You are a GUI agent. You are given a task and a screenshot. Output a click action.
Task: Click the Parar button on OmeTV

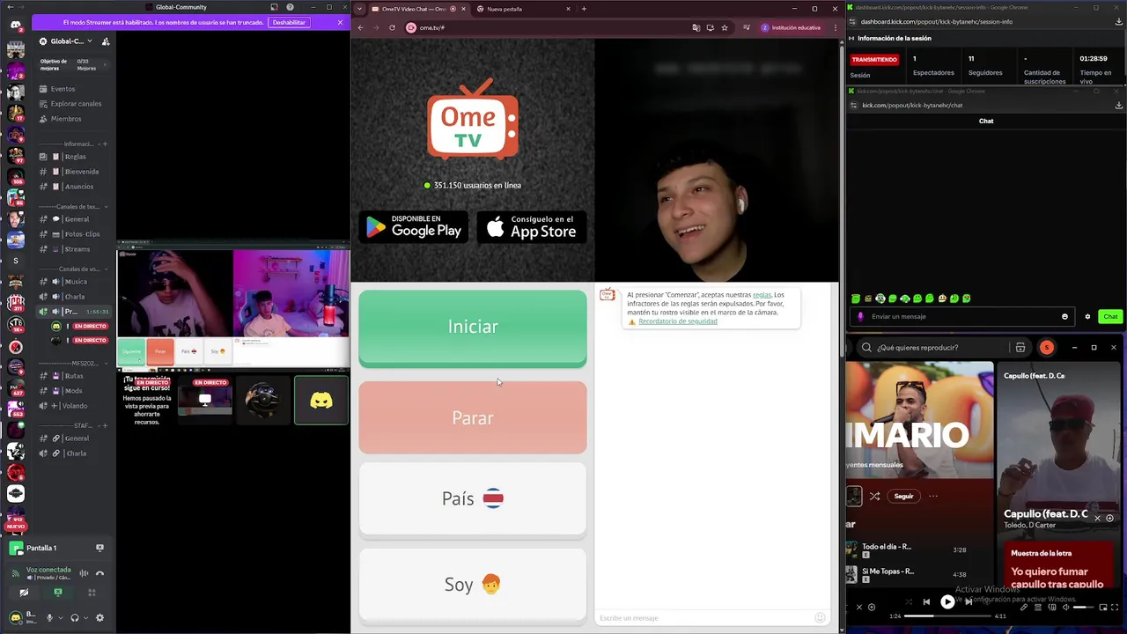(473, 417)
